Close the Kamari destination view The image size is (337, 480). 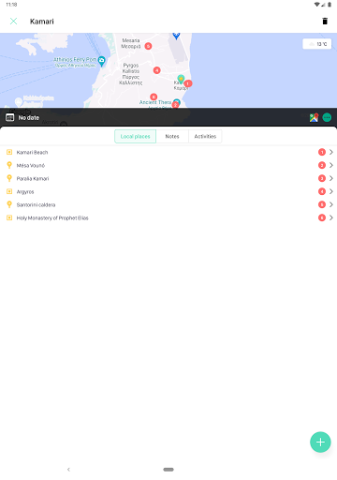[x=13, y=22]
